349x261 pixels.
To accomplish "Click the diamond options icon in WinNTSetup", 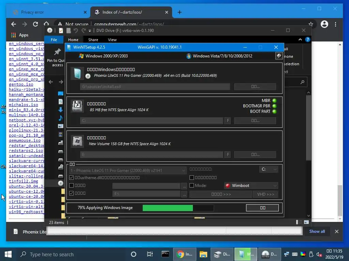I will (279, 56).
